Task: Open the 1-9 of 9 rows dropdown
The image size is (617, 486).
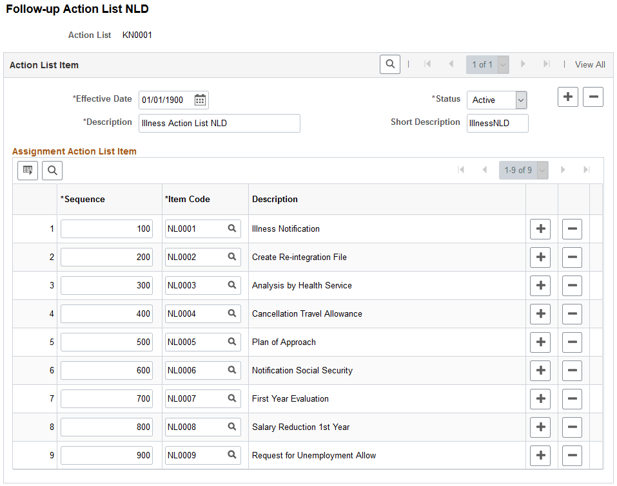Action: point(524,170)
